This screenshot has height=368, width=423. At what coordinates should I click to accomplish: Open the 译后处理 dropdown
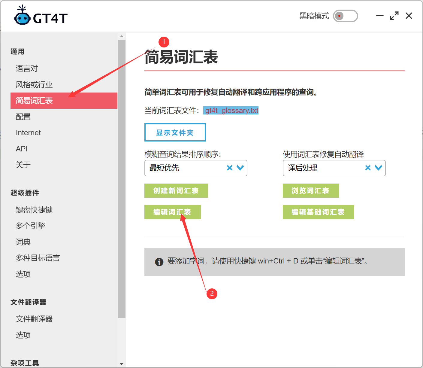click(x=378, y=168)
